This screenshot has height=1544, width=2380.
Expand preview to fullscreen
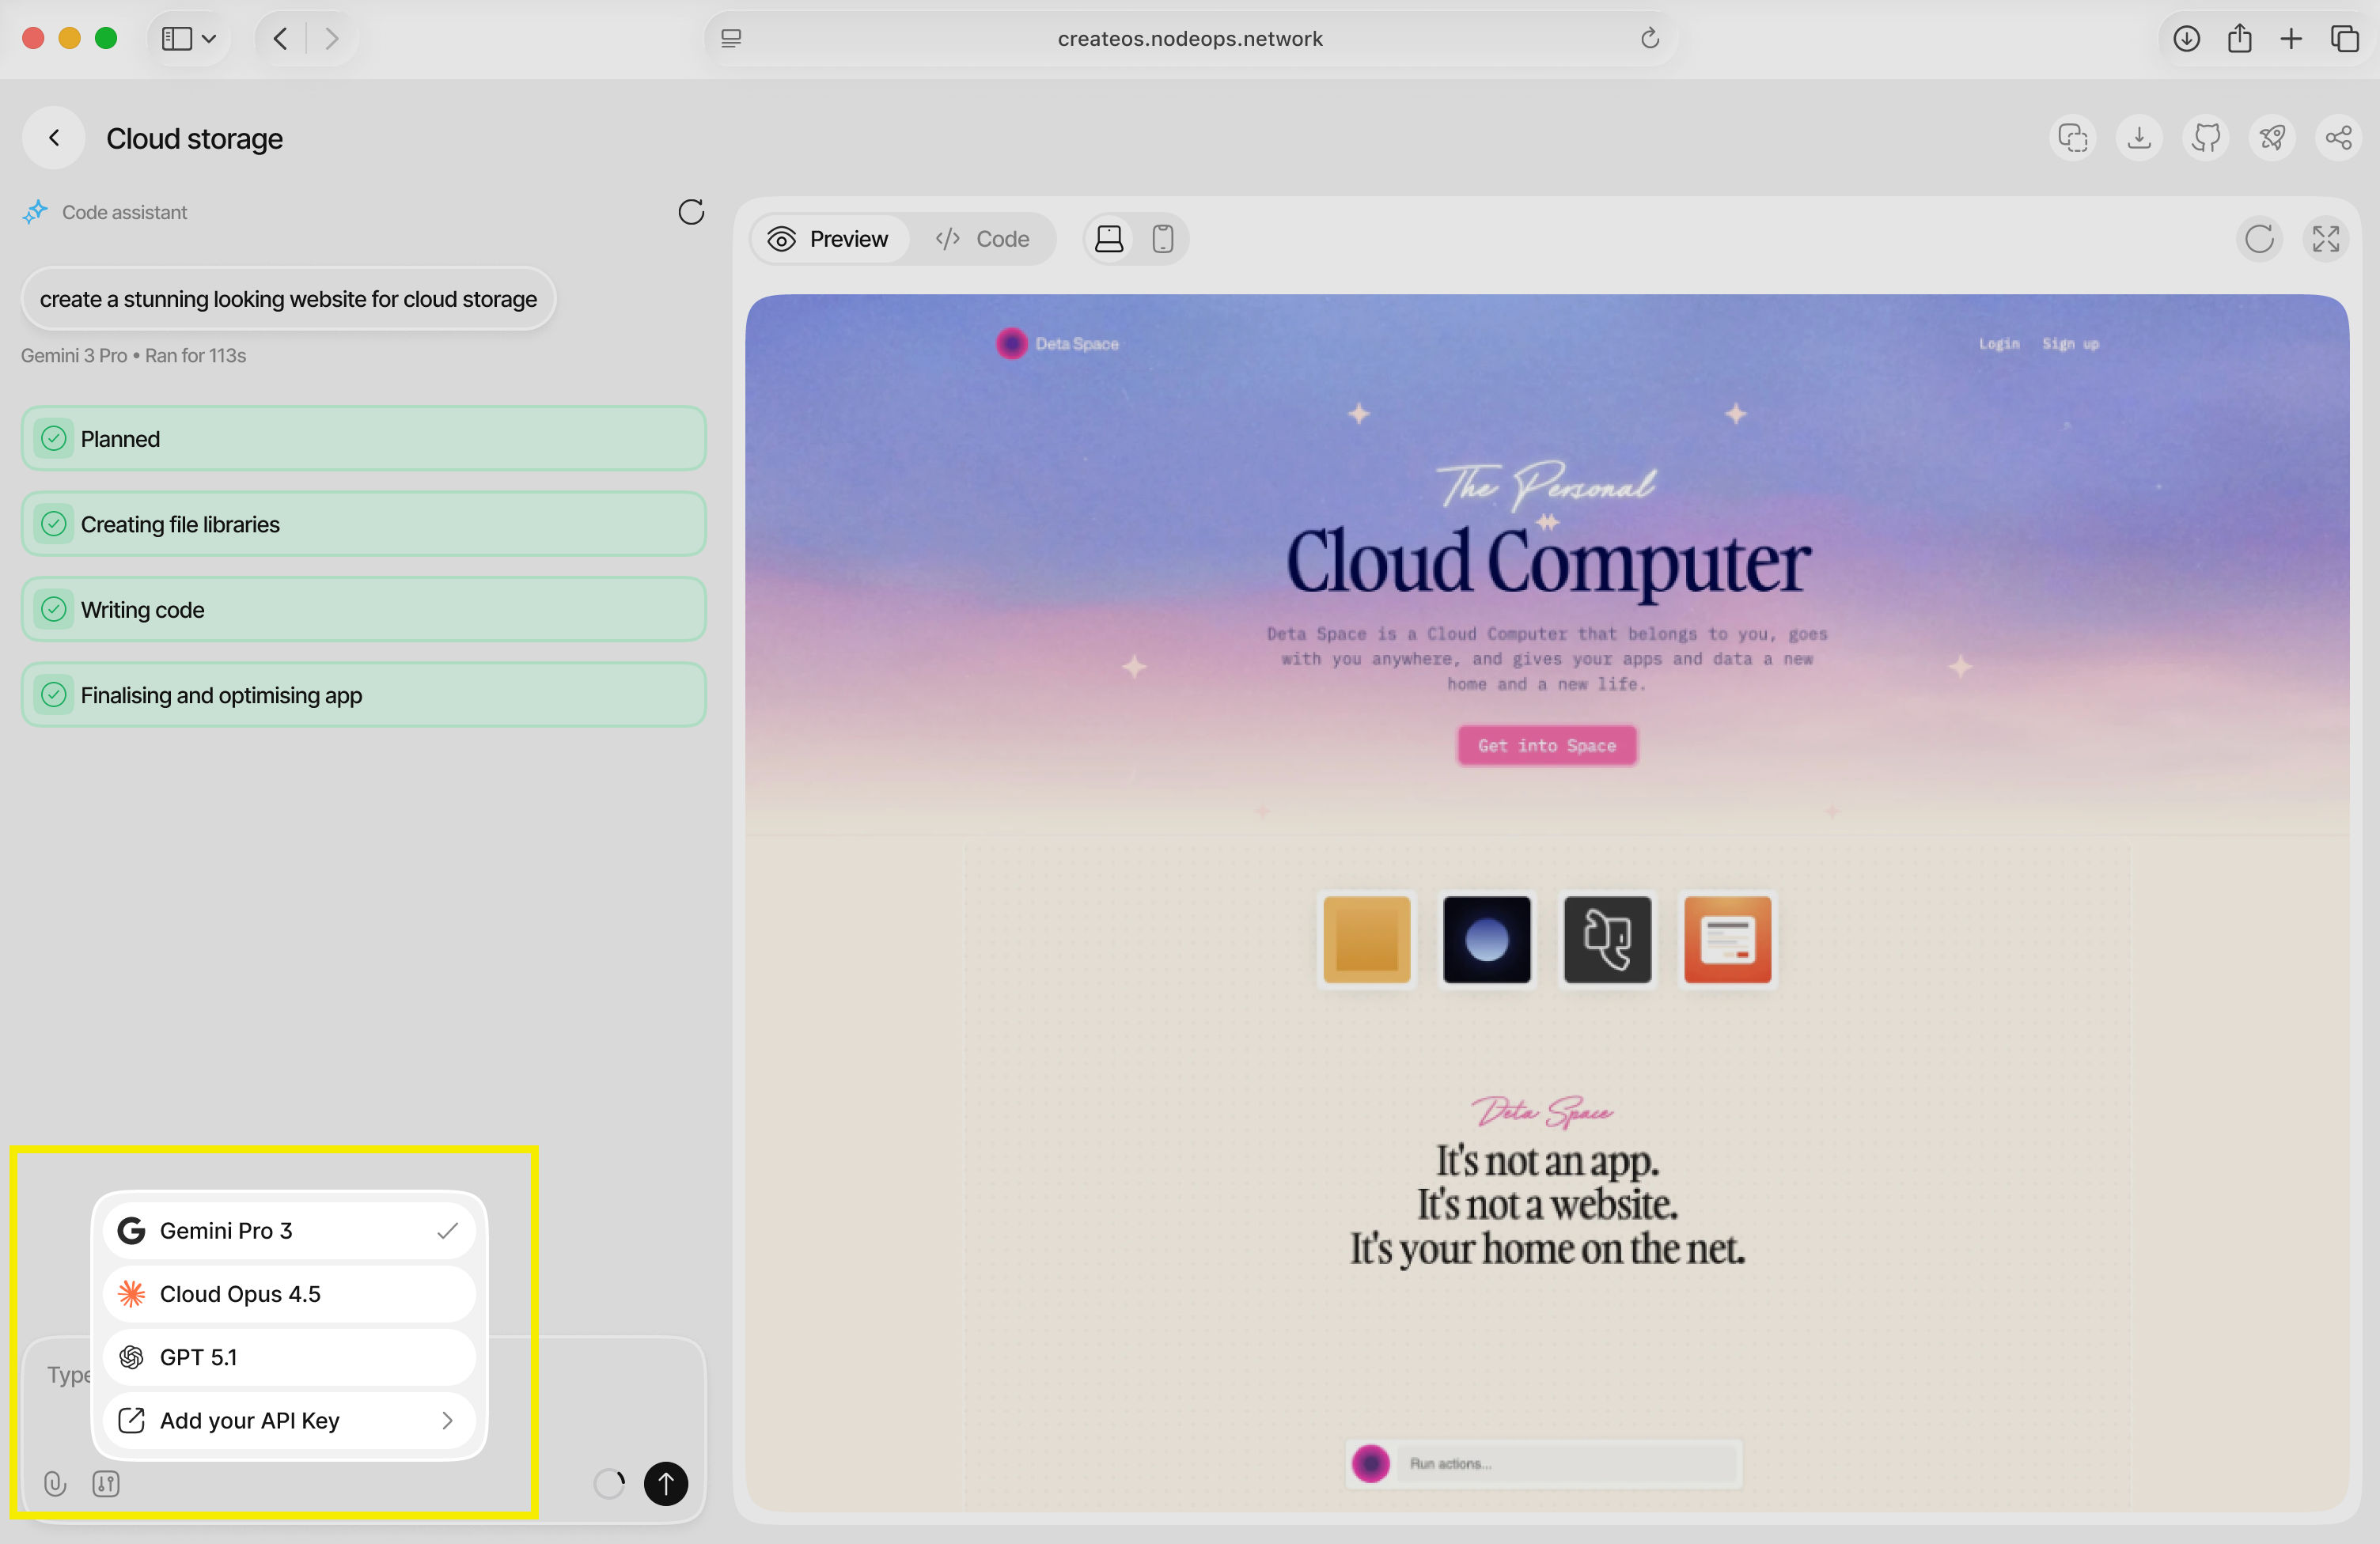[2325, 239]
